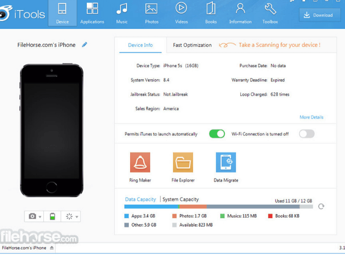The width and height of the screenshot is (345, 260).
Task: Toggle the Wi-Fi Connection switch
Action: [x=307, y=134]
